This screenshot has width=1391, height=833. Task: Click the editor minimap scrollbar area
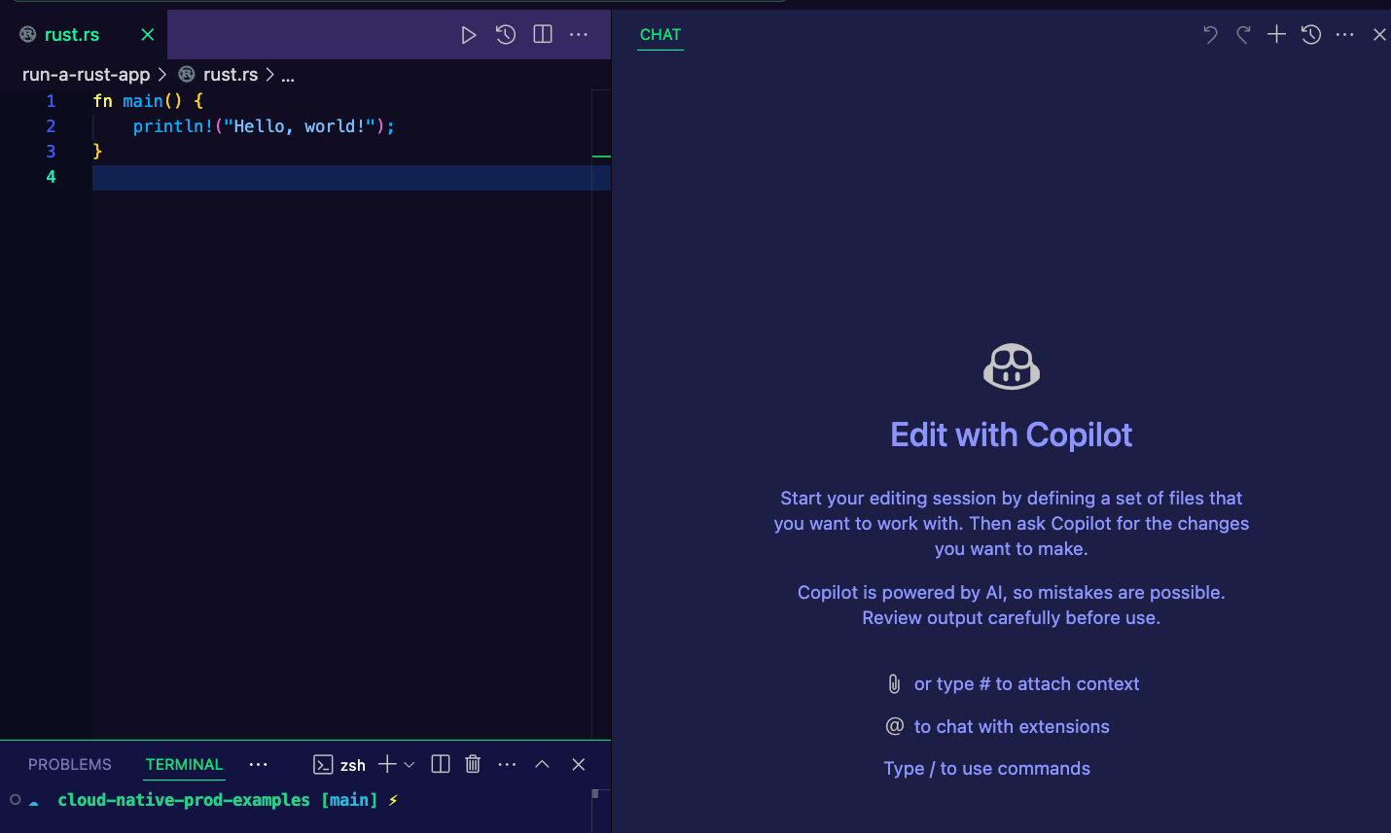click(601, 389)
